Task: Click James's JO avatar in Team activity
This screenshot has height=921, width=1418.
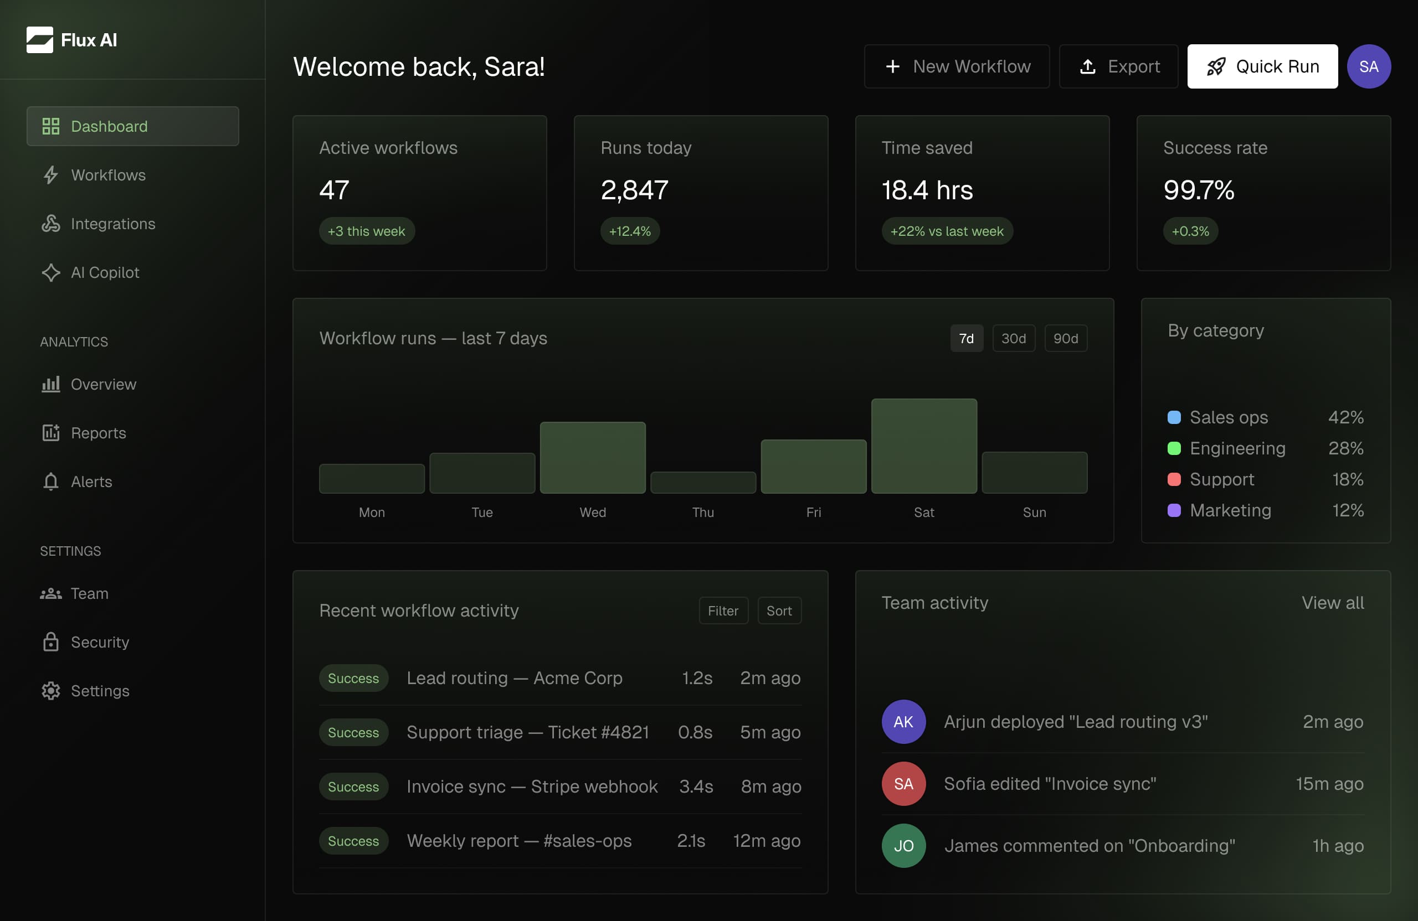Action: pyautogui.click(x=903, y=845)
